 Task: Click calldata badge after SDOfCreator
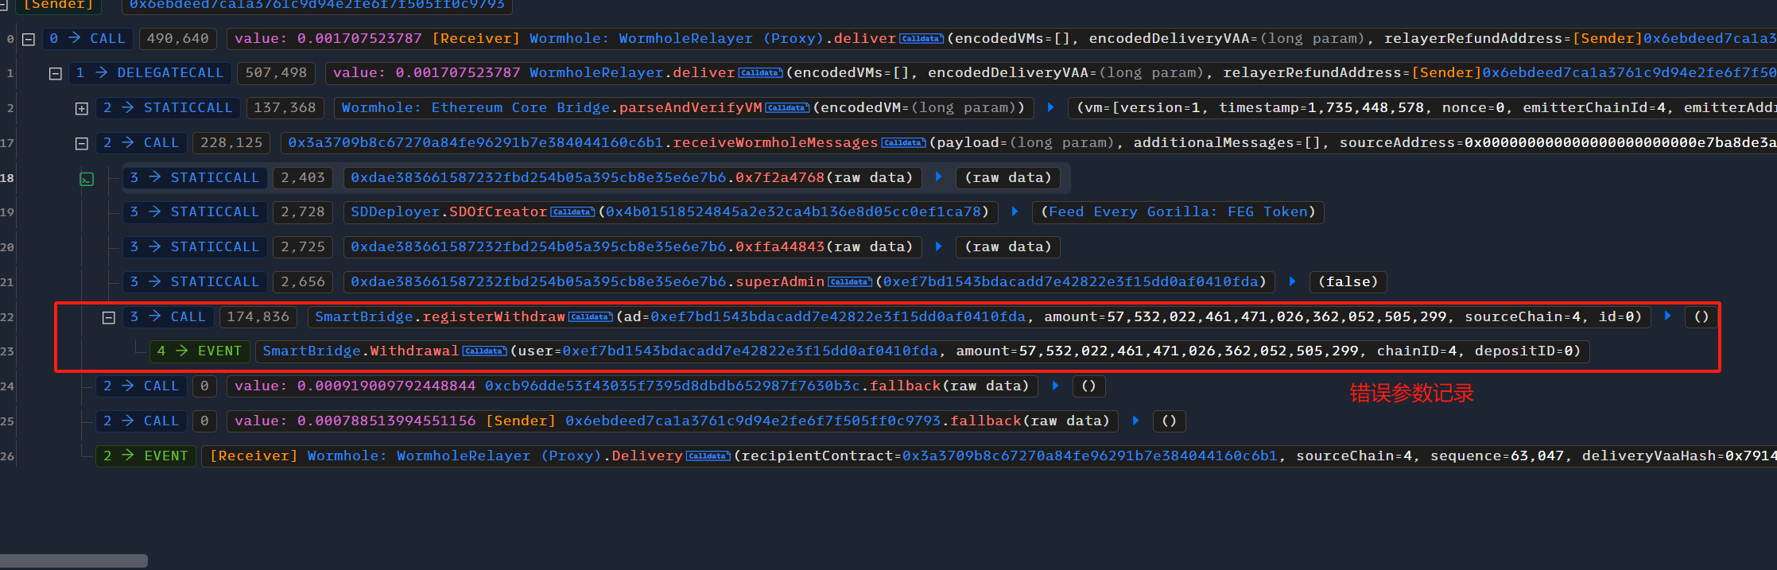click(572, 212)
